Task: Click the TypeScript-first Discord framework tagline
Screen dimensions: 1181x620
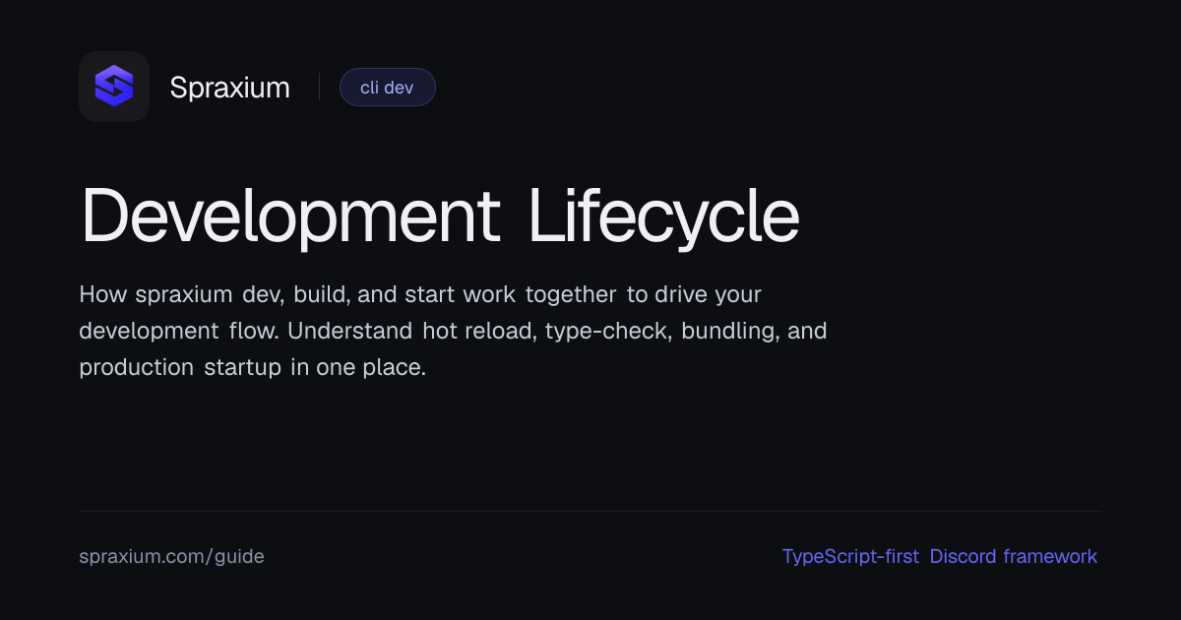Action: (940, 556)
